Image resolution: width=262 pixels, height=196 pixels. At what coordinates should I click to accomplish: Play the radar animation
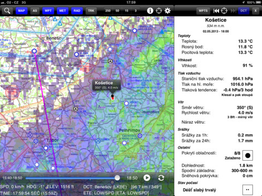[x=147, y=178]
